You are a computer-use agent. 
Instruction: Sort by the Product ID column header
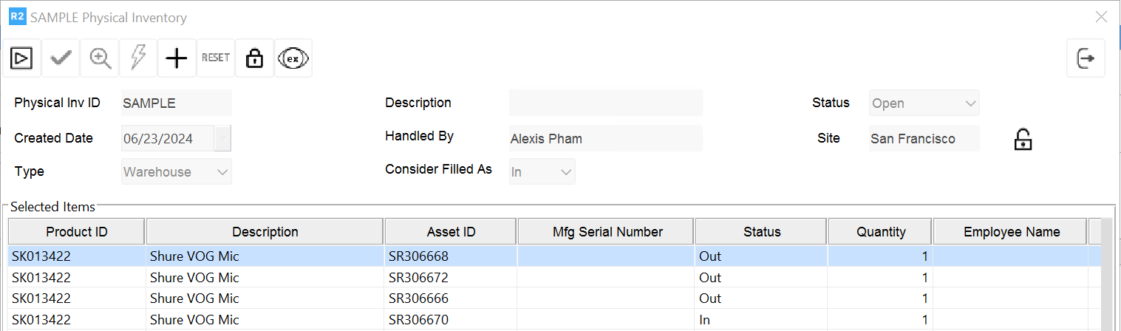[77, 232]
